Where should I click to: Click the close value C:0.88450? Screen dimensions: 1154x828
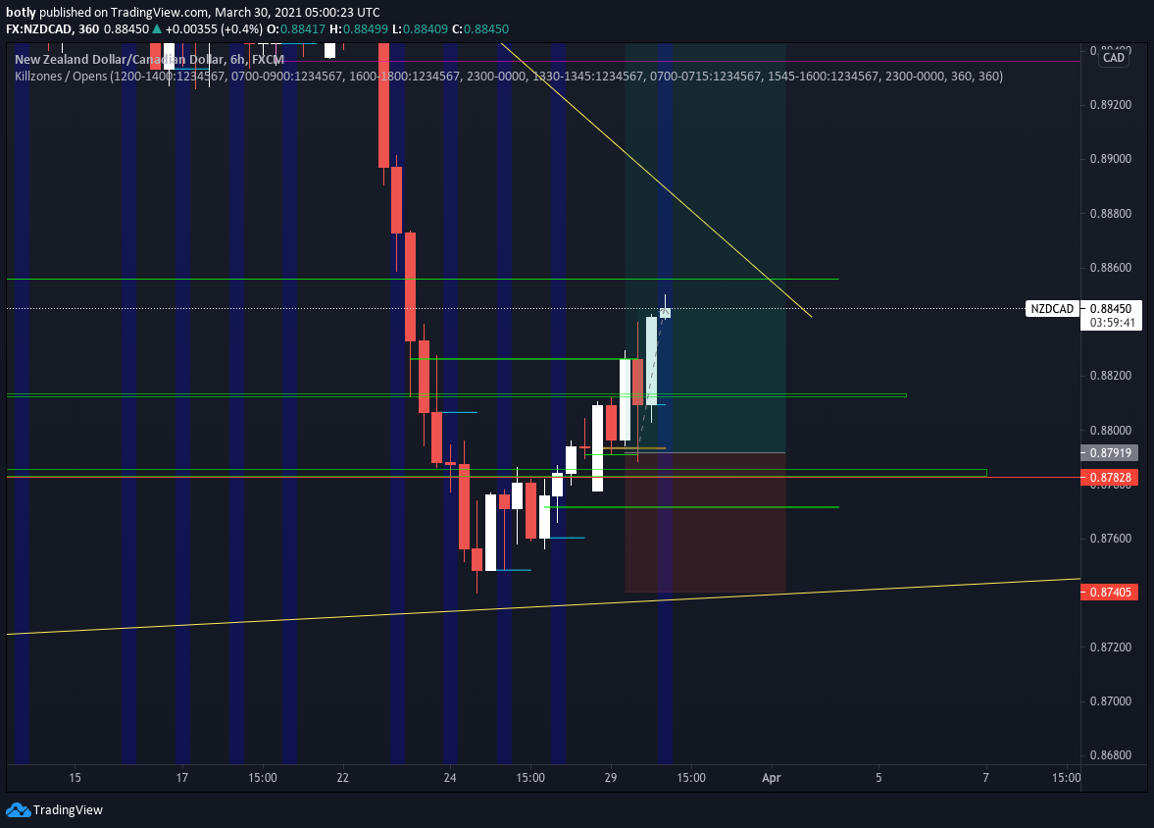479,29
